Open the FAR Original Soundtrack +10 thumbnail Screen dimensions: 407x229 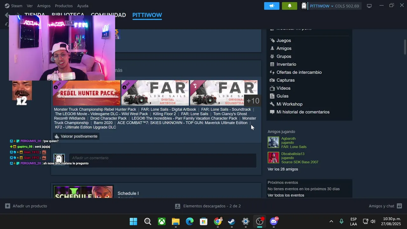224,93
